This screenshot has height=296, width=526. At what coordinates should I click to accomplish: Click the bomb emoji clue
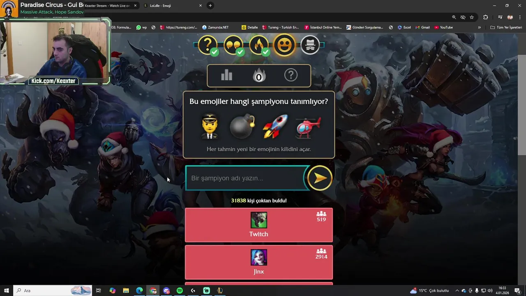[x=242, y=127]
